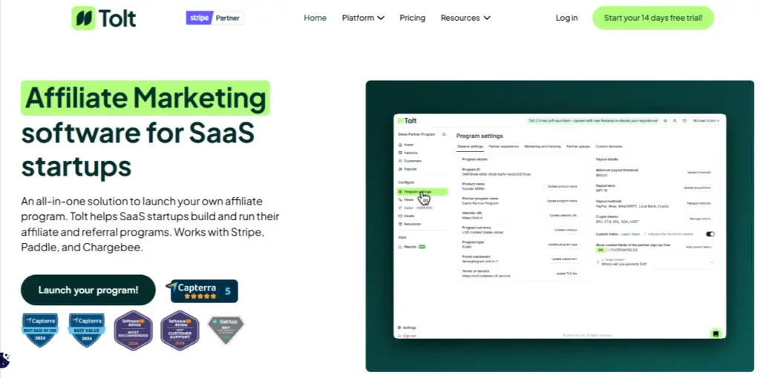Image resolution: width=760 pixels, height=378 pixels.
Task: Go to the Home nav item
Action: point(315,18)
